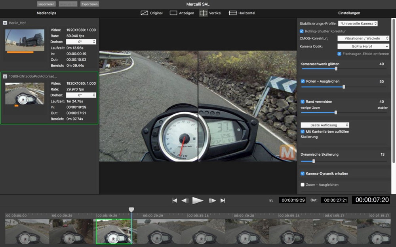Select the Berlin_Hbf clip thumbnail

pos(25,40)
